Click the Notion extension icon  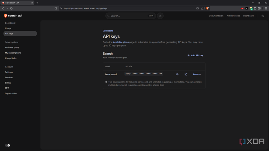247,8
